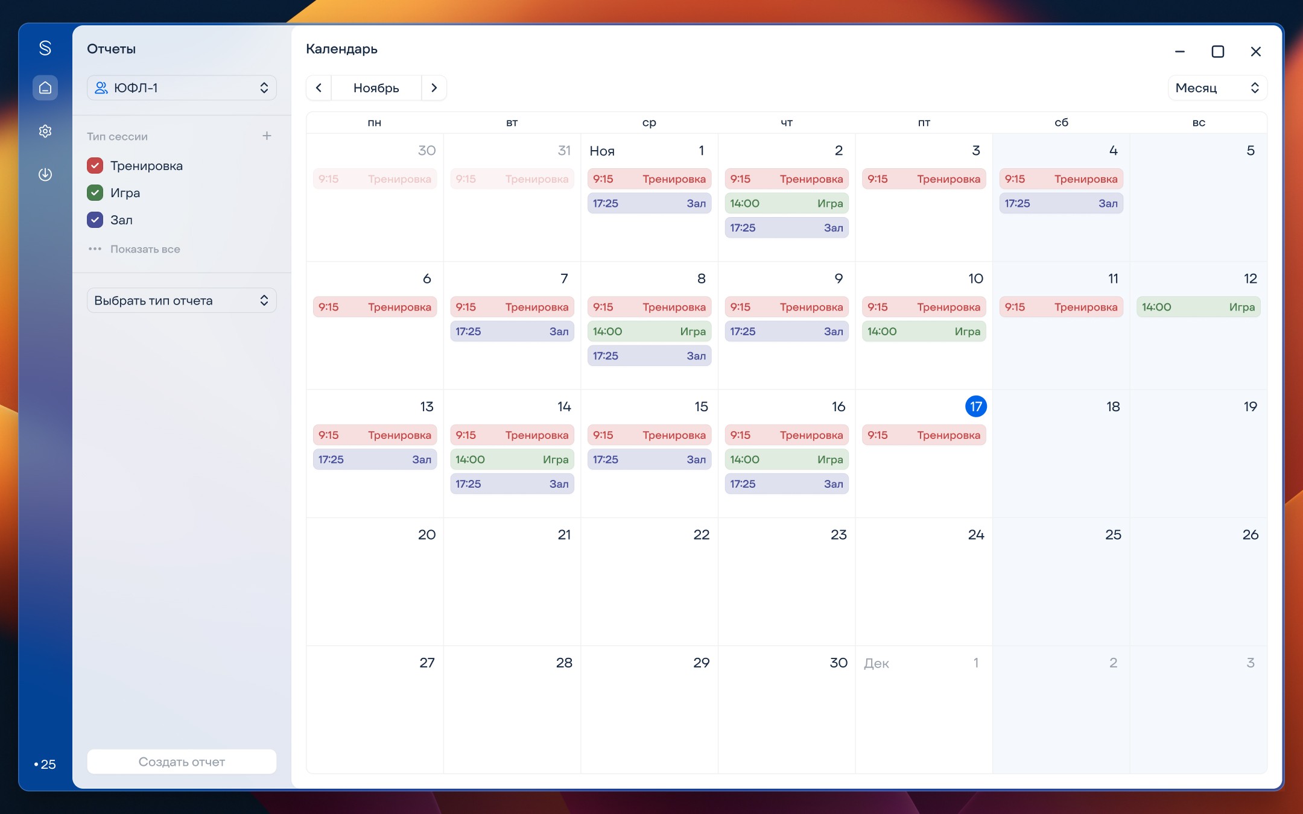Open the Settings gear icon
1303x814 pixels.
(x=45, y=131)
